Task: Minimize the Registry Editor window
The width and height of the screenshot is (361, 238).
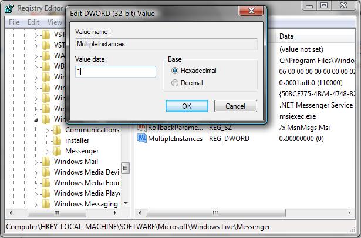Action: click(309, 5)
